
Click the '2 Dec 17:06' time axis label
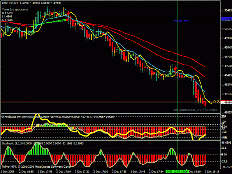45,172
